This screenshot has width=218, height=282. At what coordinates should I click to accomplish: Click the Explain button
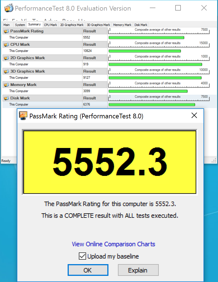coord(138,270)
